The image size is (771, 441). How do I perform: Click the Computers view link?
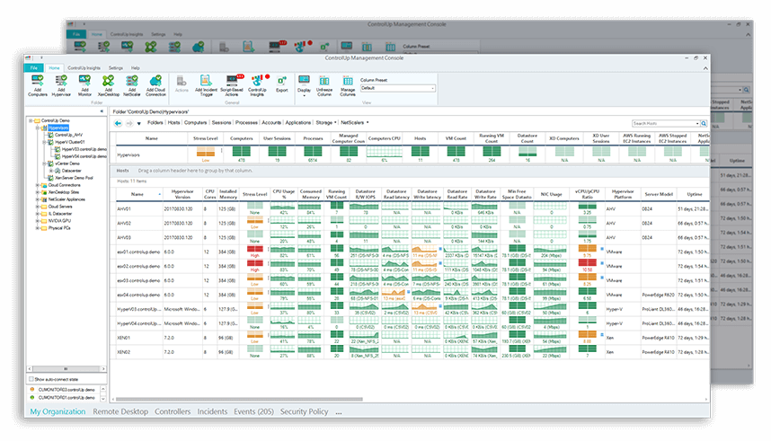(x=195, y=122)
